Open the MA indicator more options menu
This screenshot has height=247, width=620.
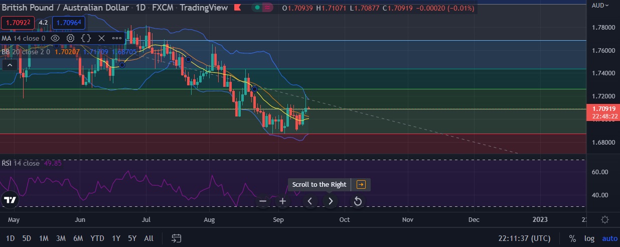[116, 38]
